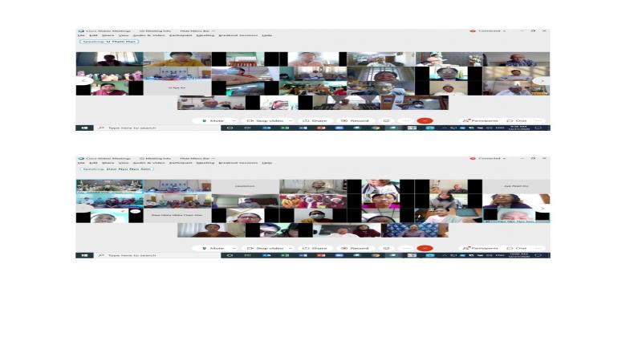Go to next video page in upper window
Image resolution: width=626 pixels, height=337 pixels.
[543, 81]
